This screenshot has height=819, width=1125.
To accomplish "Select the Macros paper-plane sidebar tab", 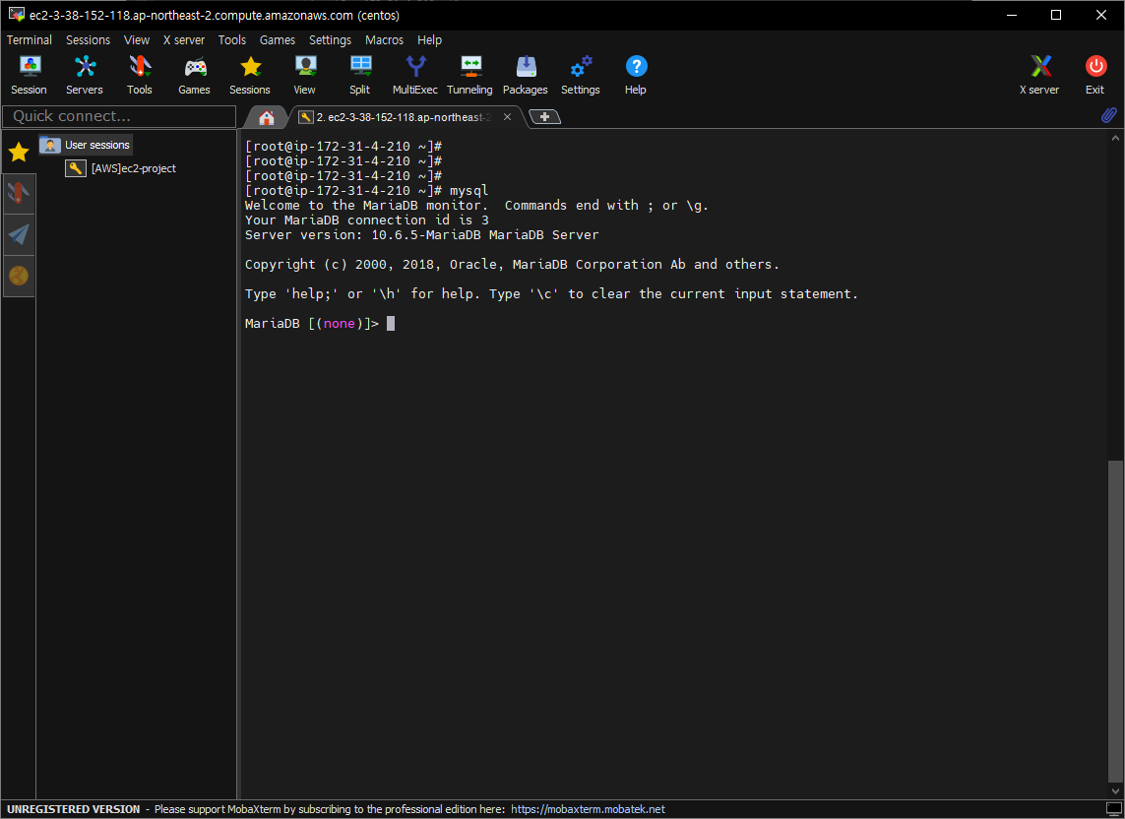I will coord(18,234).
